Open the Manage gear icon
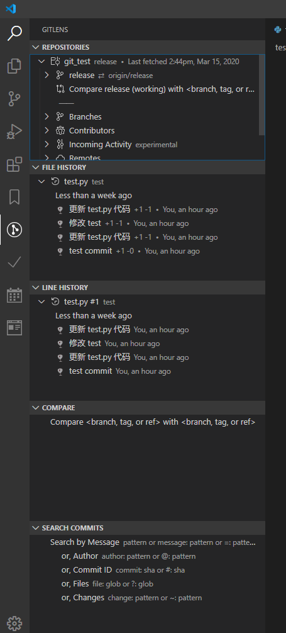286x633 pixels. (14, 623)
